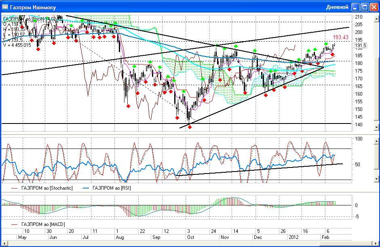Click the Oct month label on the time axis
The image size is (380, 247).
point(191,237)
